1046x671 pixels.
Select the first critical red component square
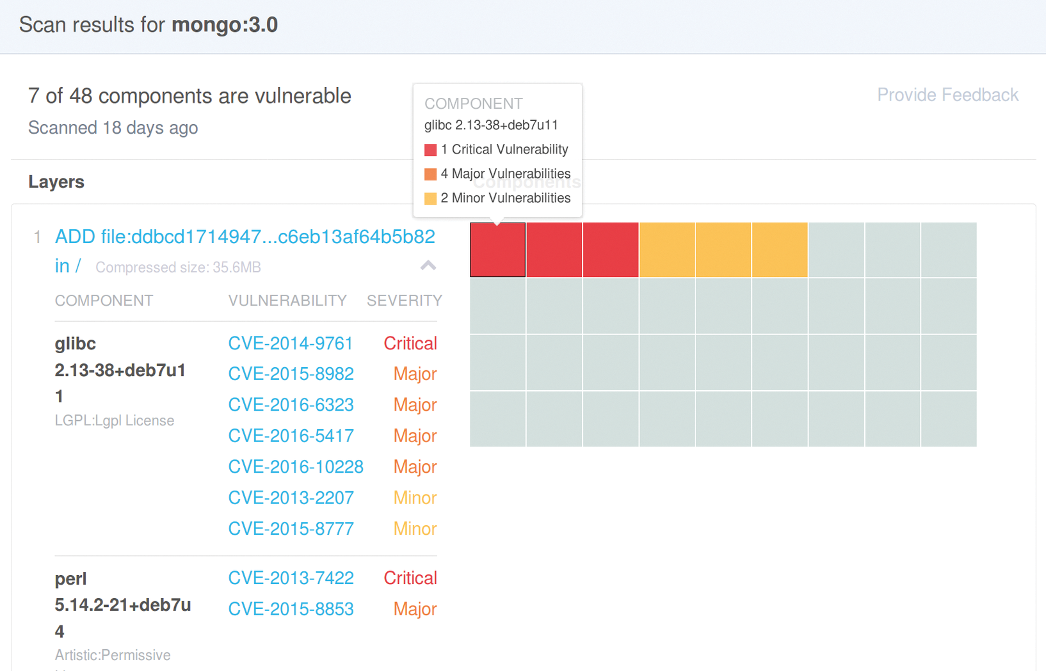point(497,249)
